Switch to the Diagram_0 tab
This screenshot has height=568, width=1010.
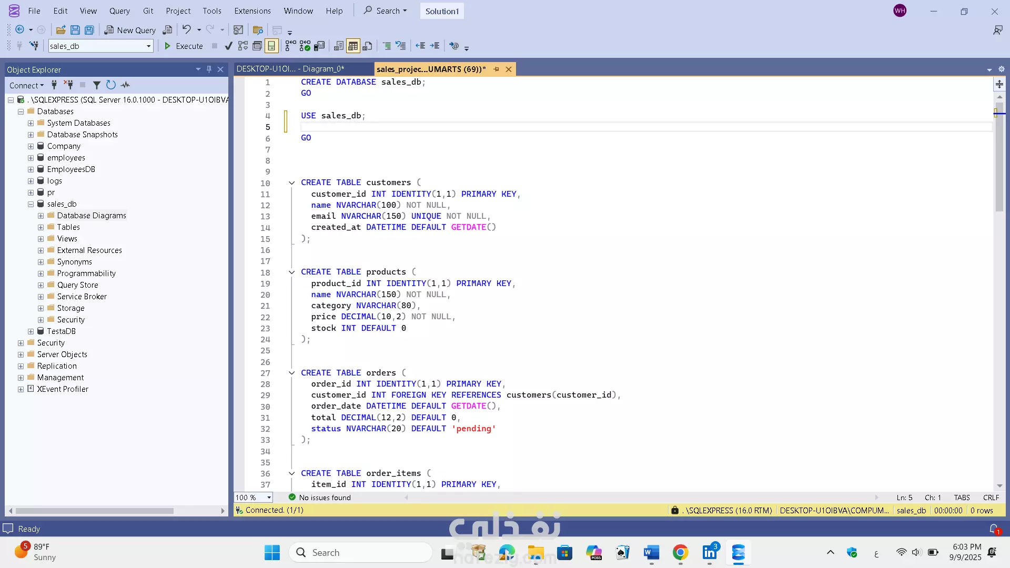[x=290, y=69]
